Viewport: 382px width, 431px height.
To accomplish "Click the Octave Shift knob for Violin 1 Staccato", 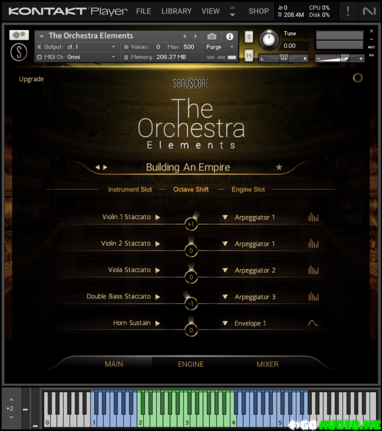I will (x=191, y=224).
